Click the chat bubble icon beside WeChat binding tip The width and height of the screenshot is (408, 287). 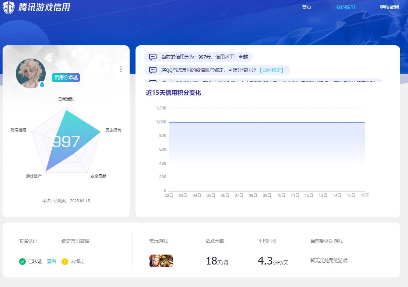(x=153, y=70)
